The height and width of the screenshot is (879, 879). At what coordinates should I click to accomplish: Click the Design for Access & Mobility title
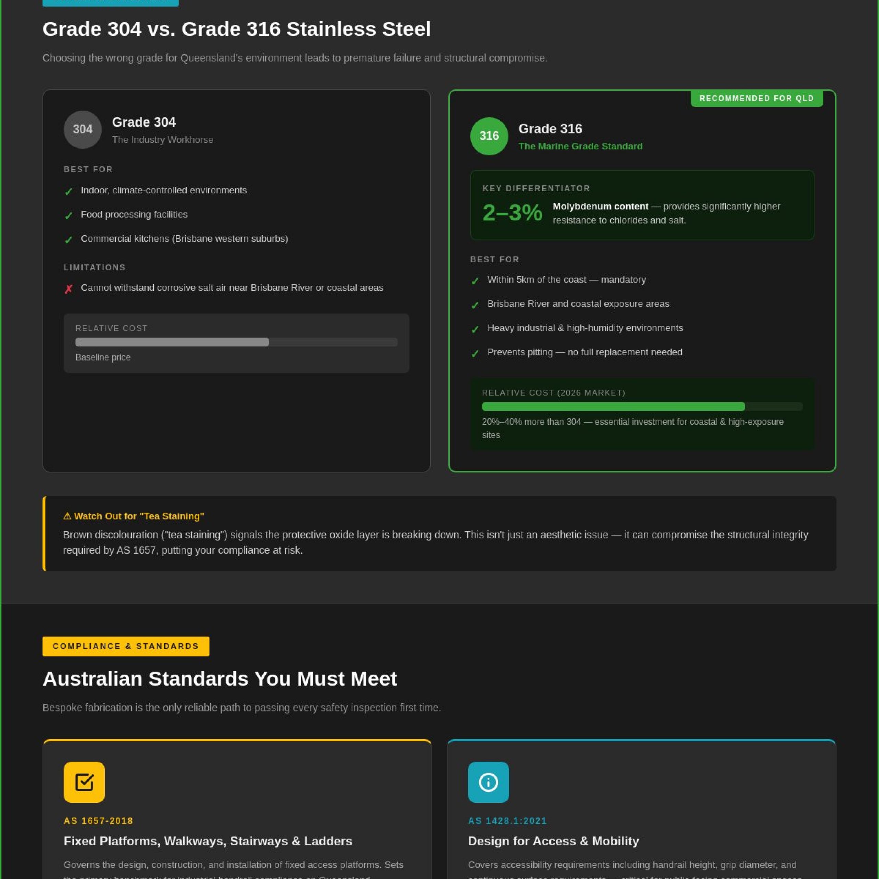coord(553,841)
